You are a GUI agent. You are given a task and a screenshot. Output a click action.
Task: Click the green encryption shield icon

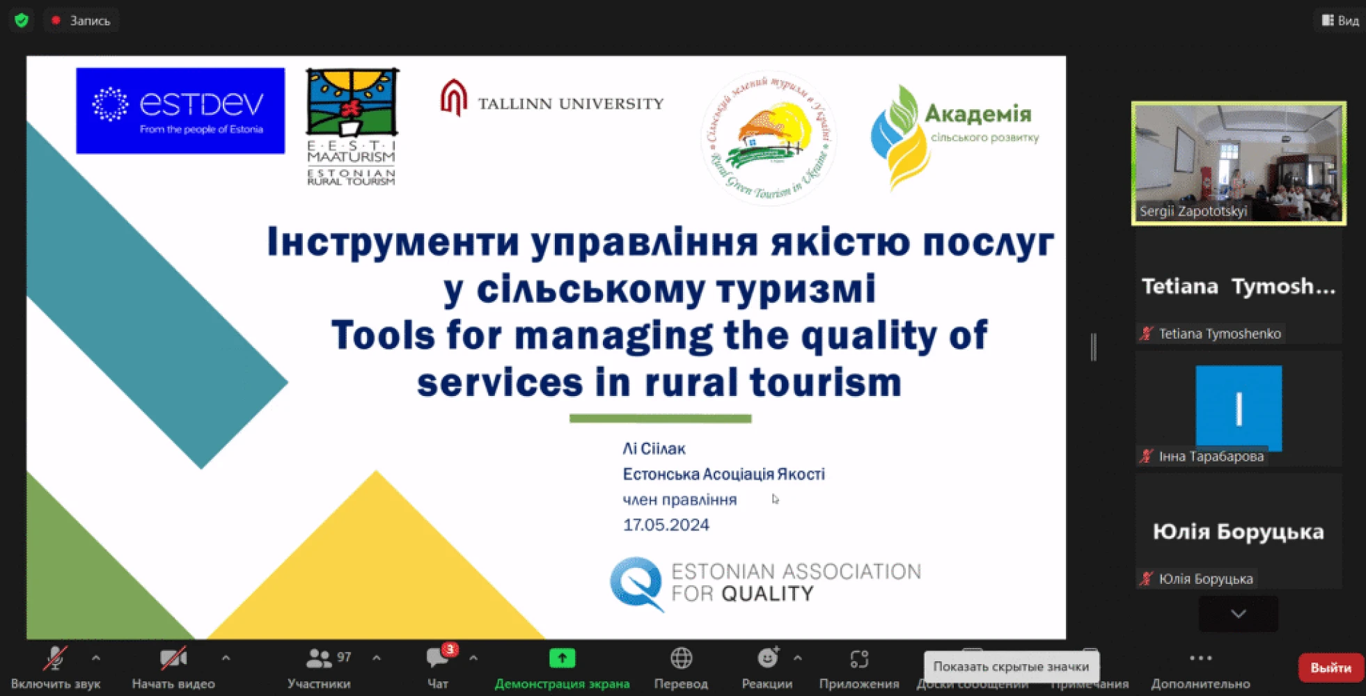pos(22,20)
